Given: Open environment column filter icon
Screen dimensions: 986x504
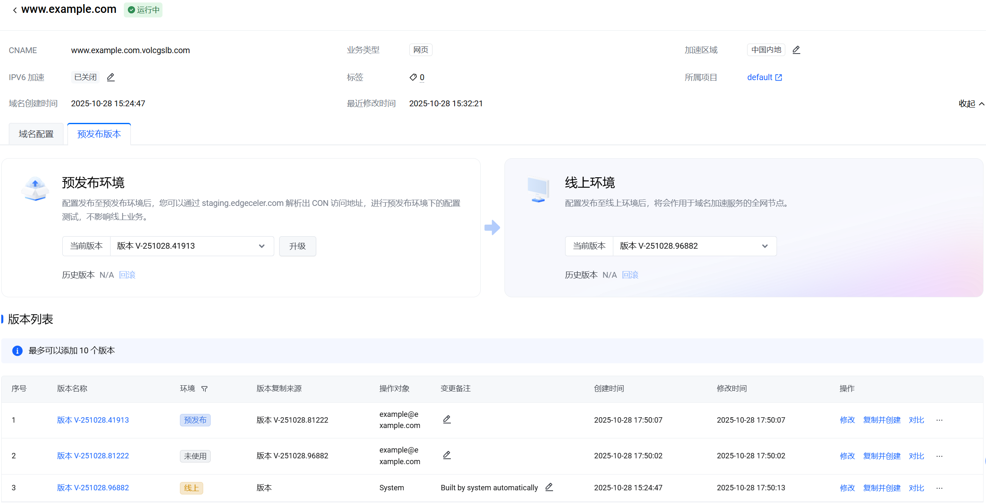Looking at the screenshot, I should tap(204, 389).
